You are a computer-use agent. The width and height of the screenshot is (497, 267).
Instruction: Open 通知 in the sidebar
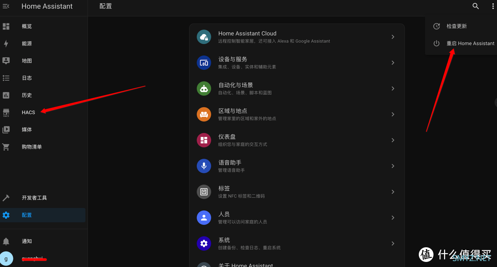point(43,241)
